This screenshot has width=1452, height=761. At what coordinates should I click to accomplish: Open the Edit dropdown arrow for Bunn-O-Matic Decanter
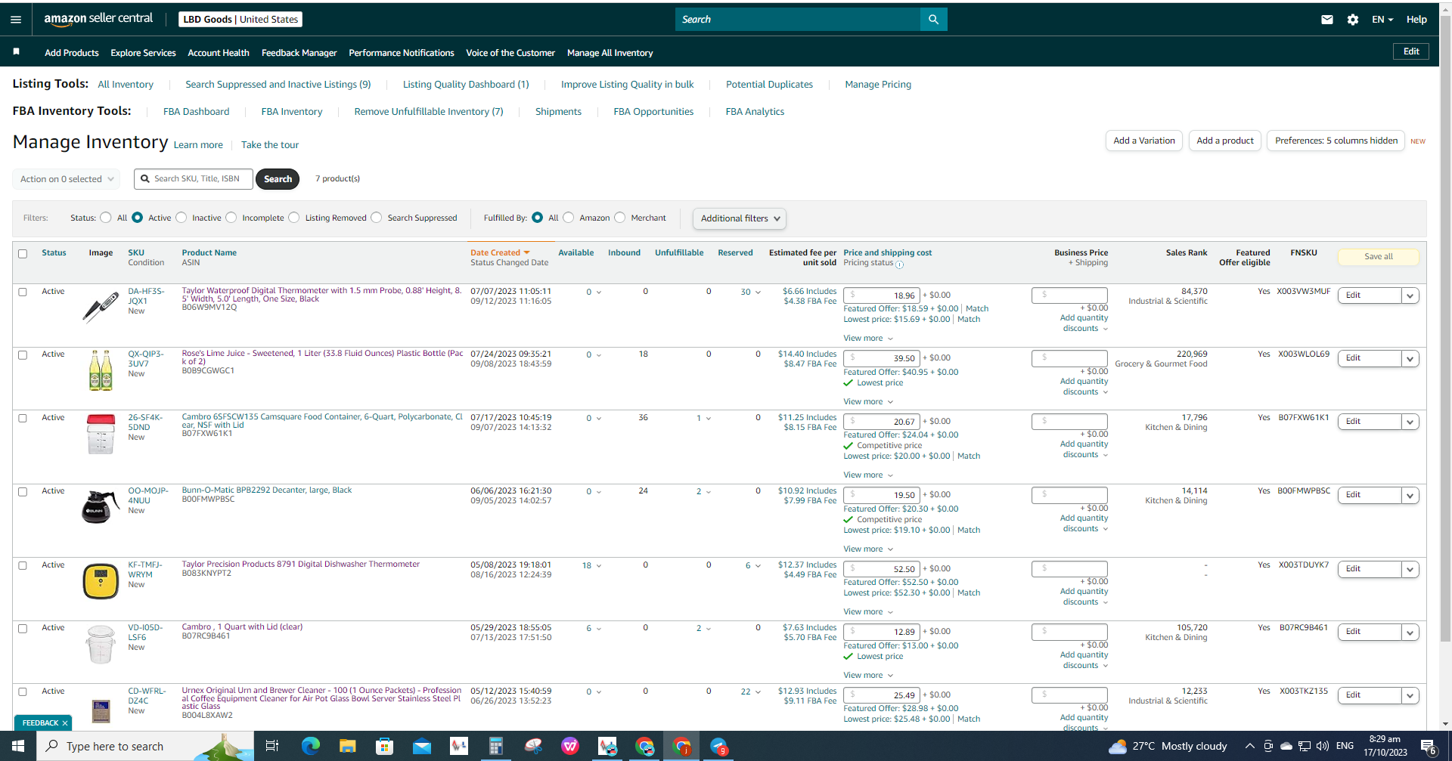pos(1410,496)
